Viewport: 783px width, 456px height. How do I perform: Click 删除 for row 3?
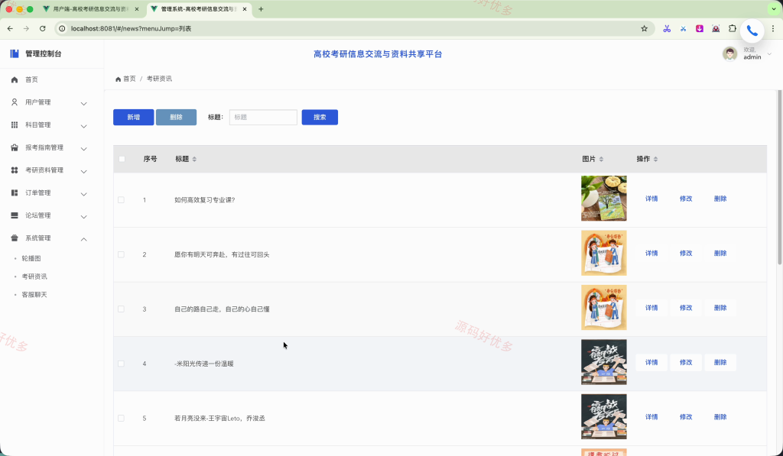coord(720,308)
